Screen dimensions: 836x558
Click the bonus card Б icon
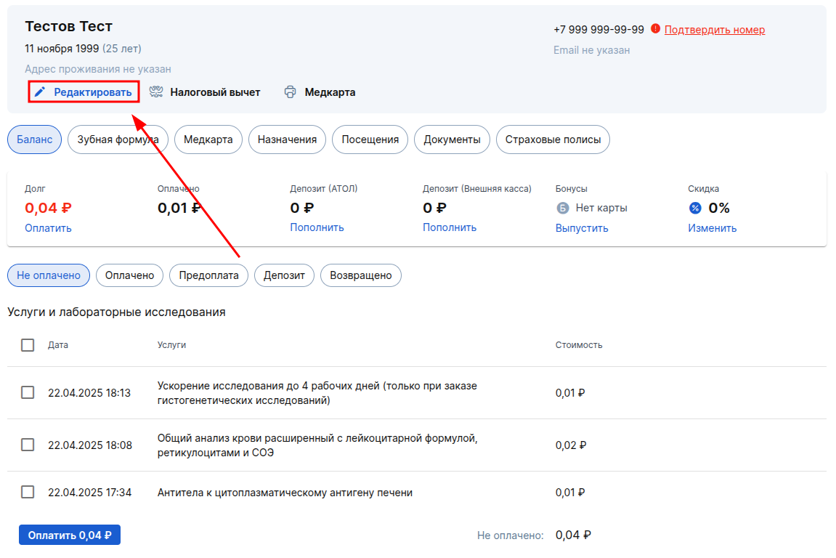pyautogui.click(x=562, y=208)
